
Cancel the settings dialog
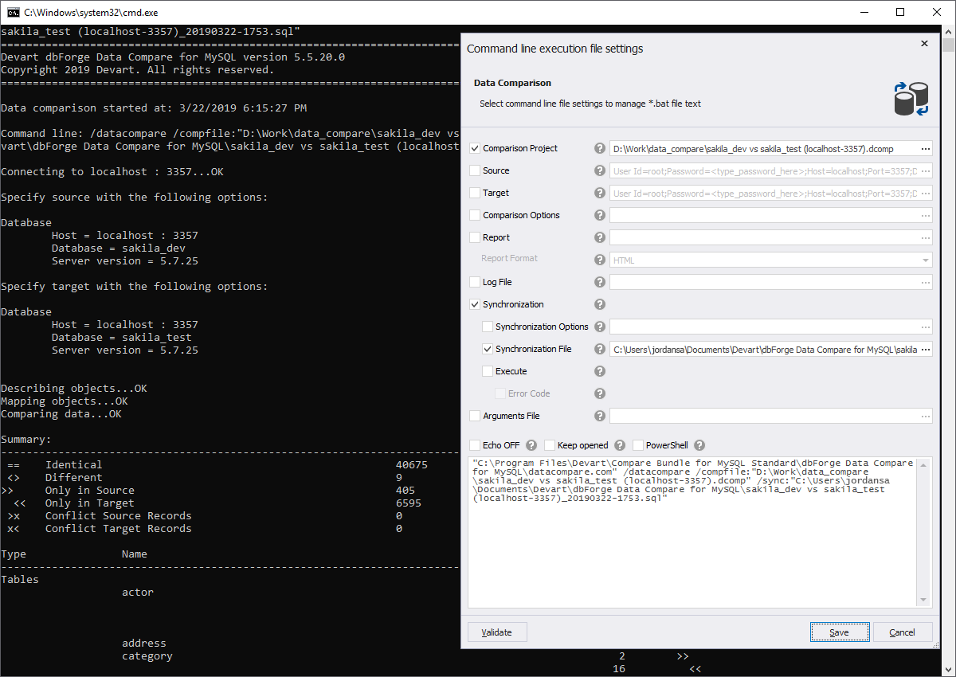(903, 632)
